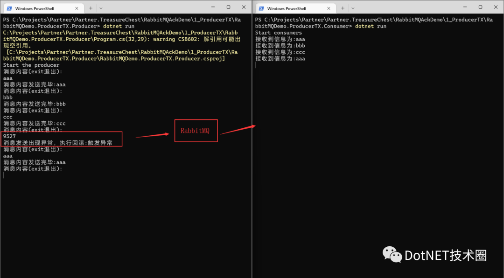Click the PowerShell icon in left tab

coord(9,8)
